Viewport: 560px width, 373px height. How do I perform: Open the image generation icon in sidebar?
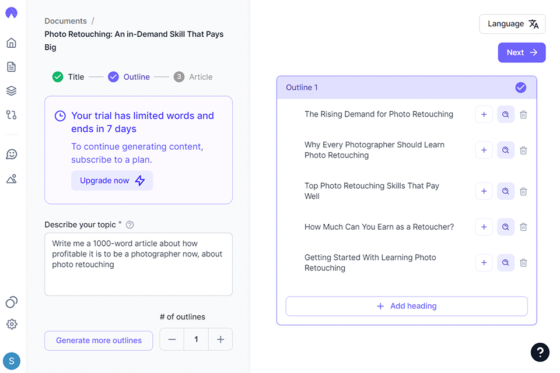11,179
